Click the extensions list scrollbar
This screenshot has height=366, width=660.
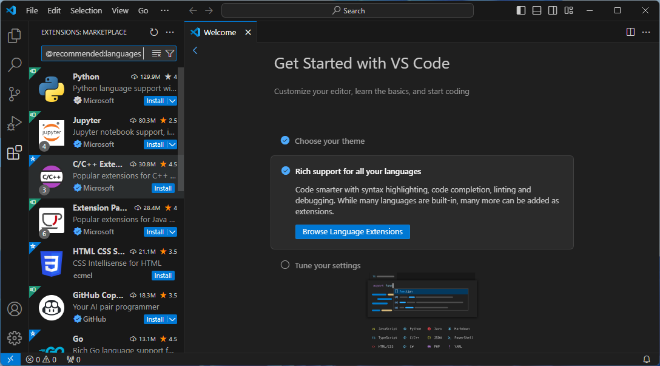point(181,129)
